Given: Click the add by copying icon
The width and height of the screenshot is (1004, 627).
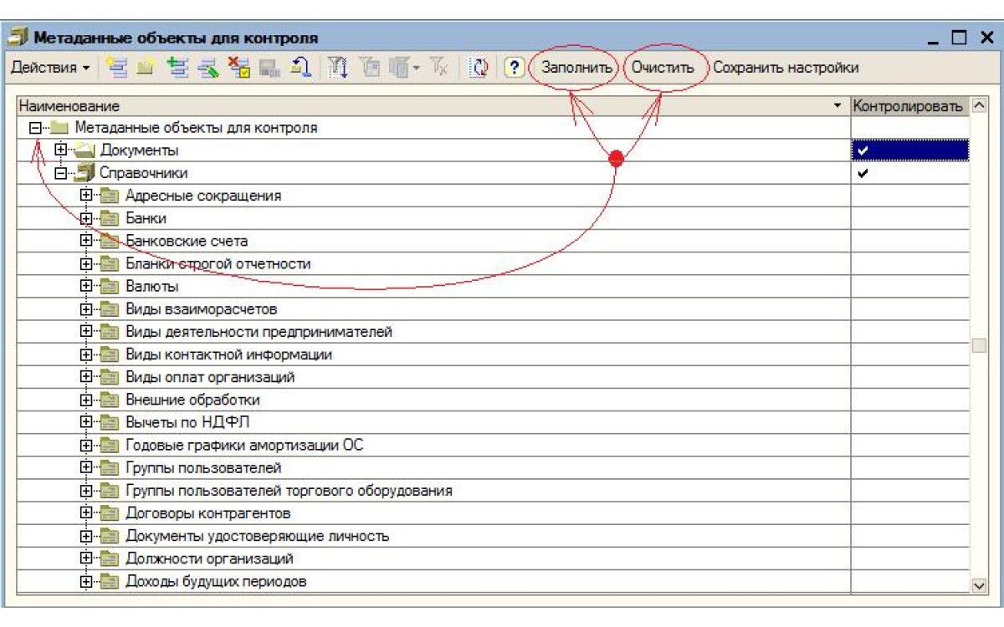Looking at the screenshot, I should pos(176,68).
